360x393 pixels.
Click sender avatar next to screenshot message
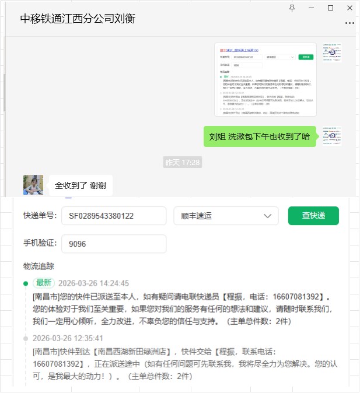pyautogui.click(x=332, y=52)
